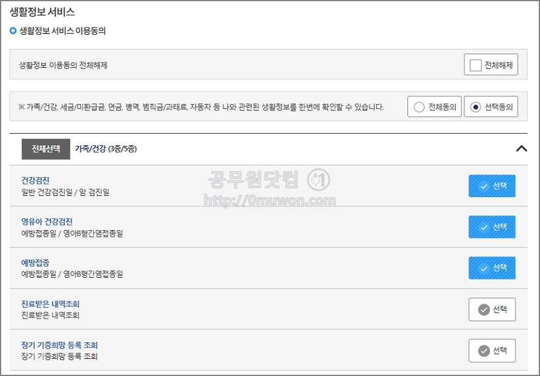Click the description text under 영유아 건강검진

72,233
